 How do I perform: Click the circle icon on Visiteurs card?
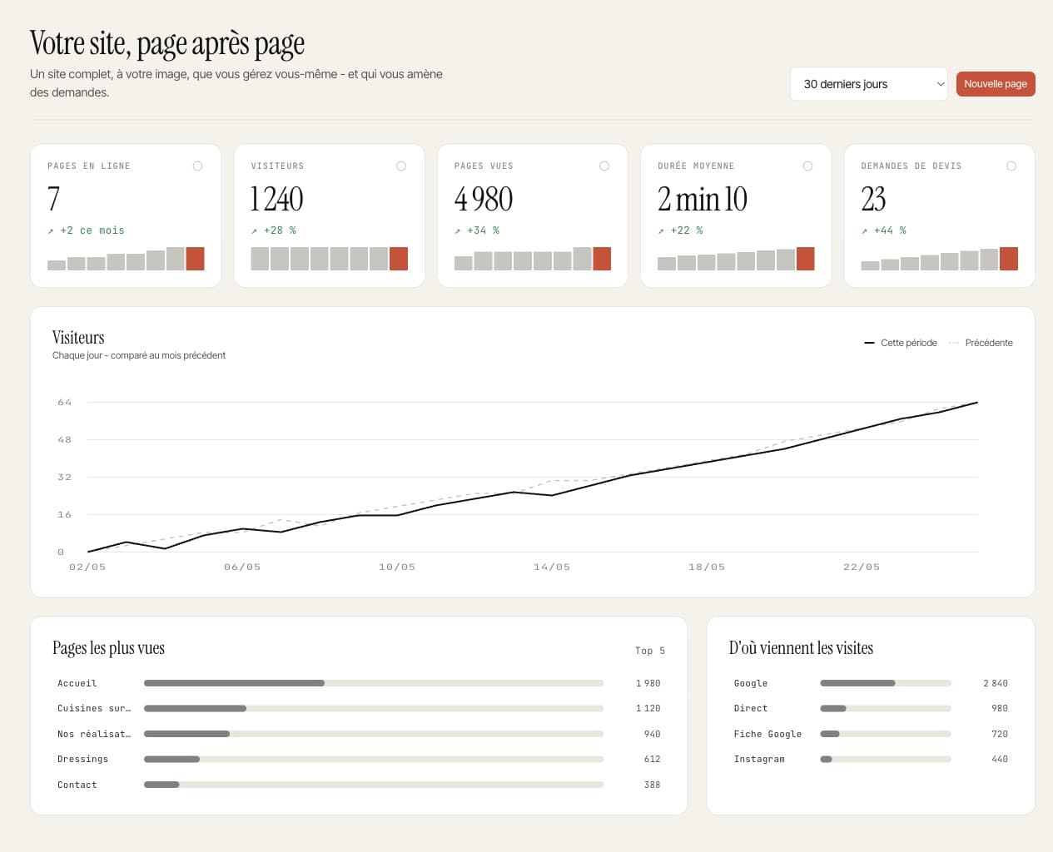click(x=401, y=166)
